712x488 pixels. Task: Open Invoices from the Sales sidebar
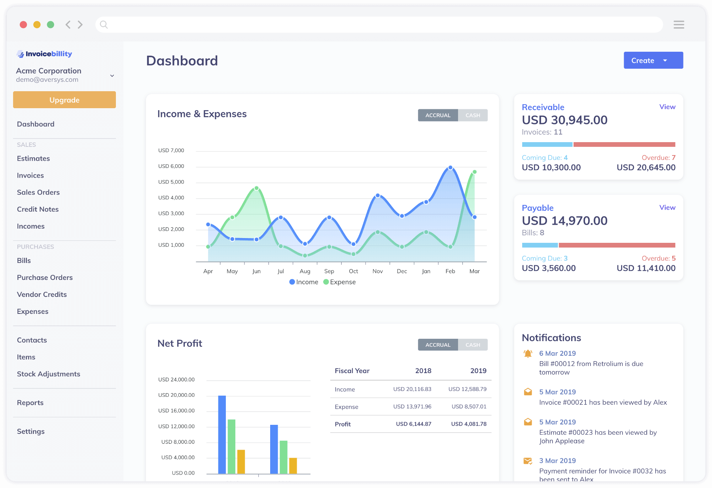[30, 175]
